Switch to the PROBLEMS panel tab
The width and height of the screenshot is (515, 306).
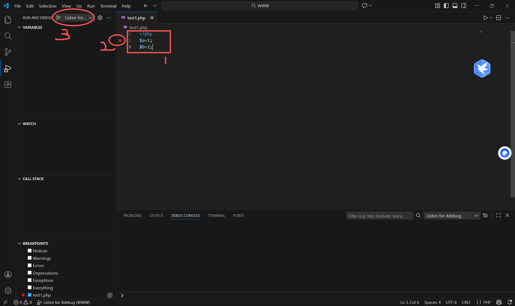[x=132, y=216]
